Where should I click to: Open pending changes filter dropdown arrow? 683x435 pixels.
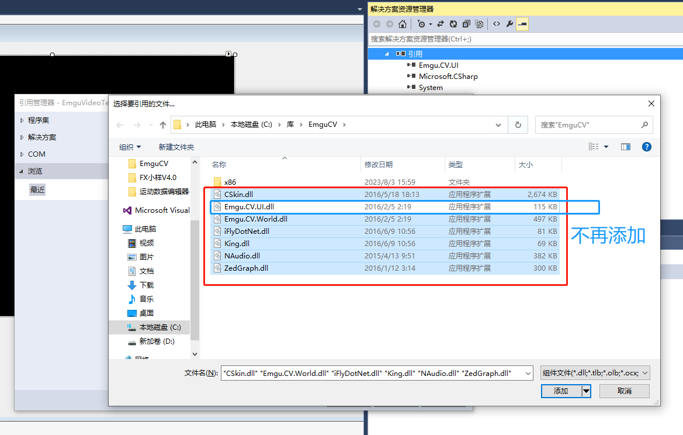pyautogui.click(x=431, y=25)
